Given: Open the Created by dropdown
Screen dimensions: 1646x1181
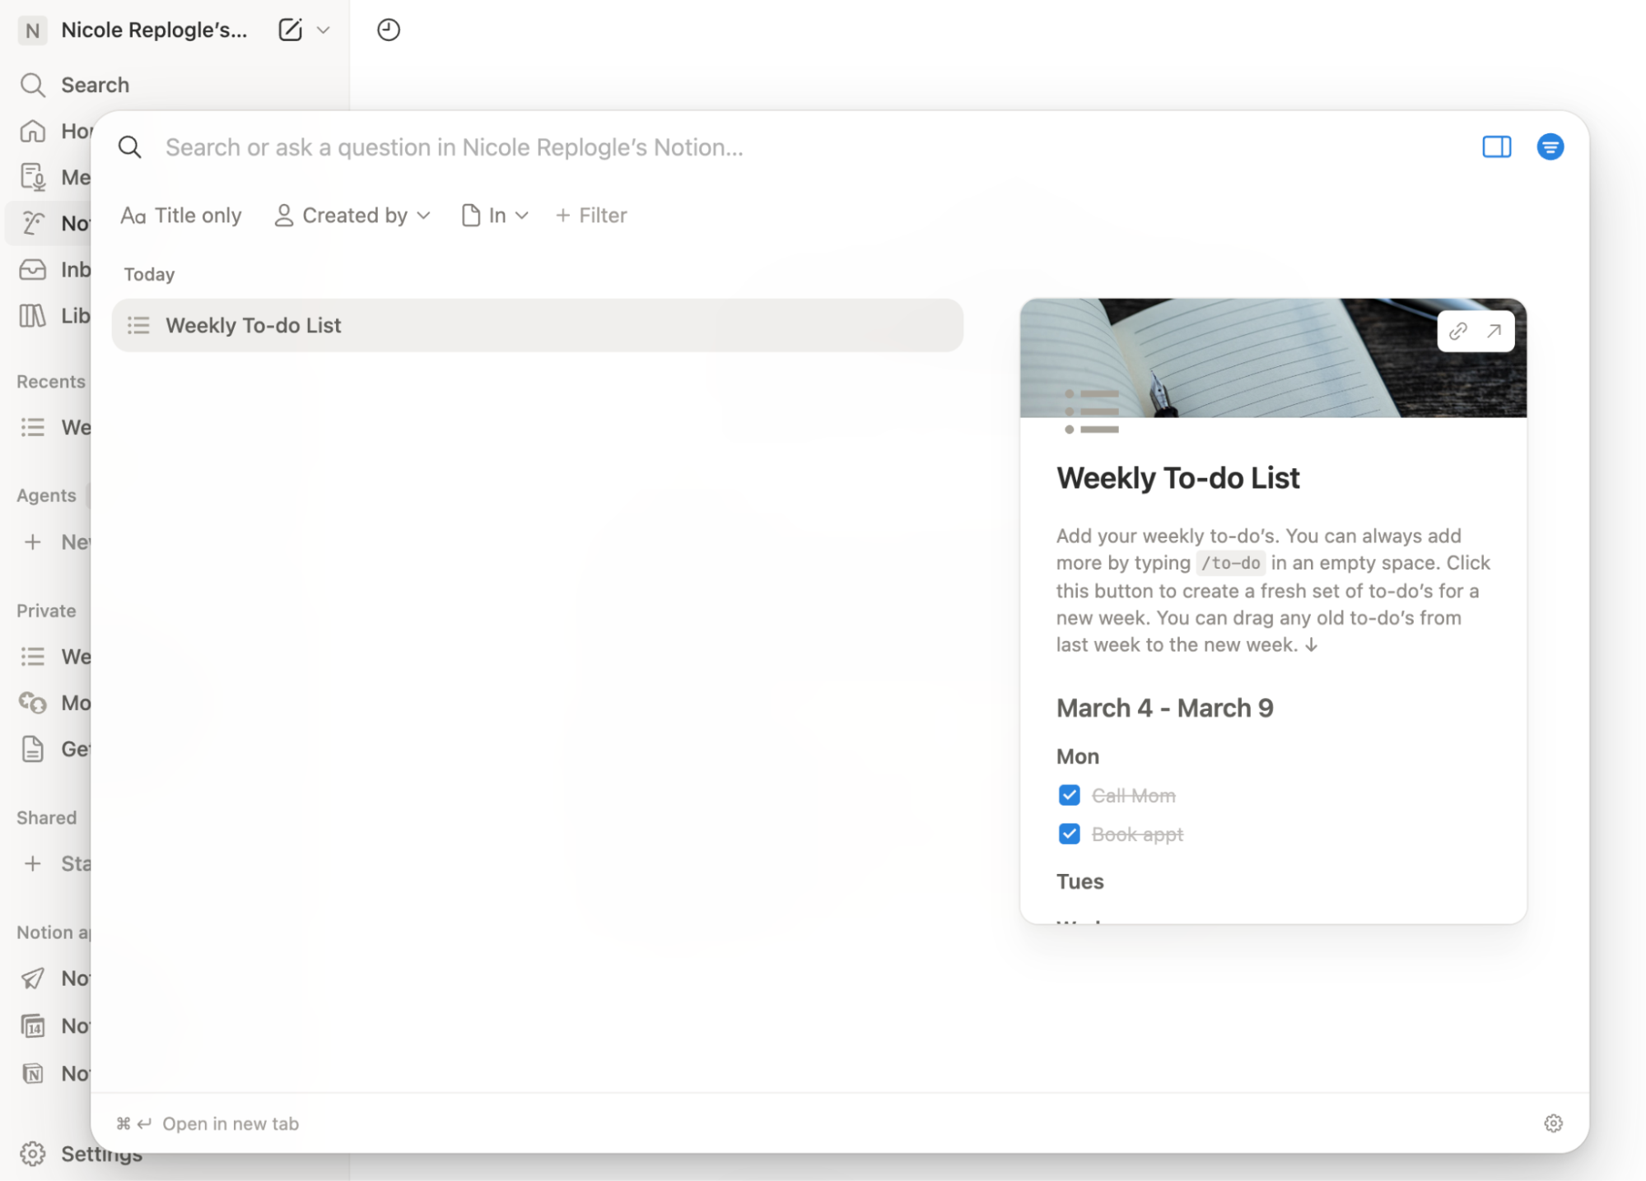Looking at the screenshot, I should tap(352, 215).
